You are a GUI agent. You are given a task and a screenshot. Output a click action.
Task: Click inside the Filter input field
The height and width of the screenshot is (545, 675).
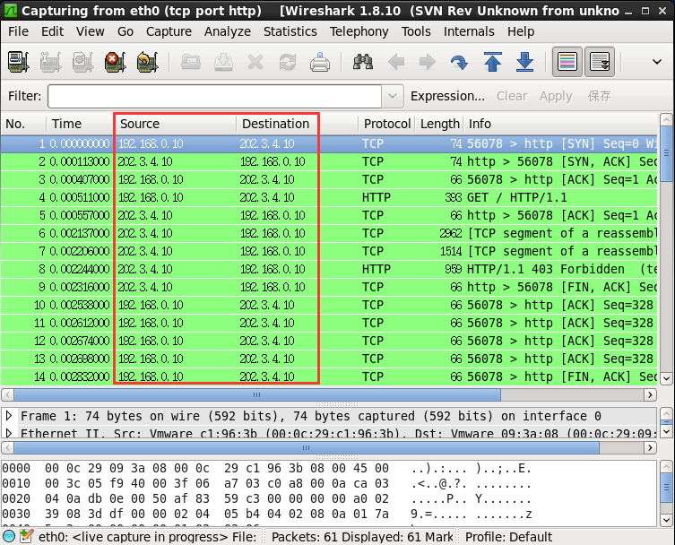[x=215, y=96]
